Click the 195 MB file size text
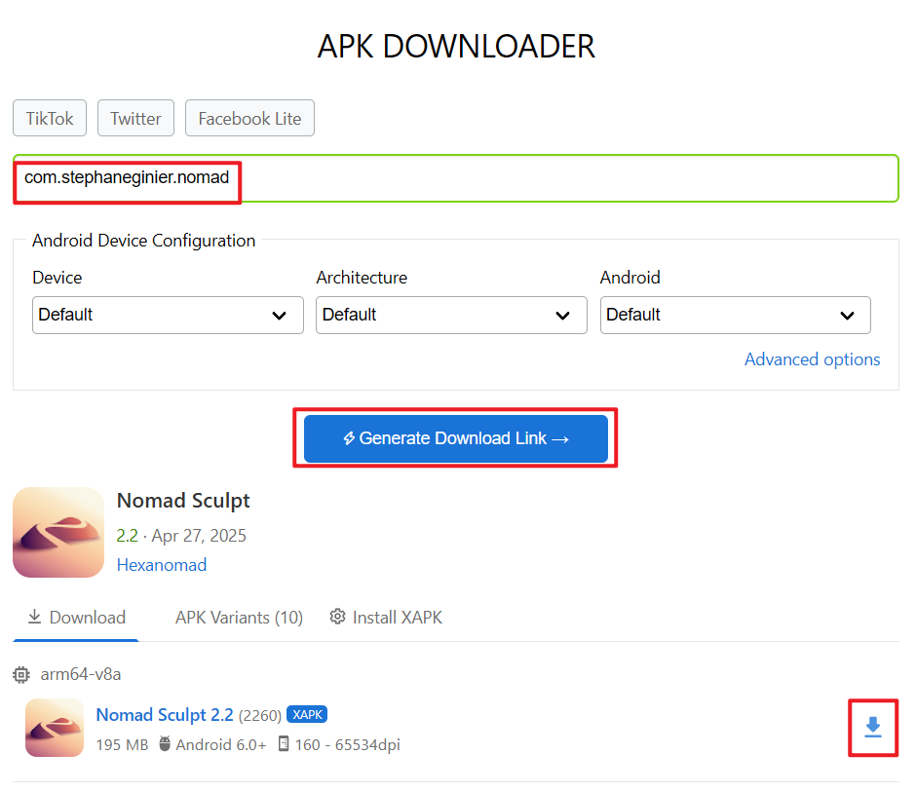The height and width of the screenshot is (792, 916). (x=122, y=744)
